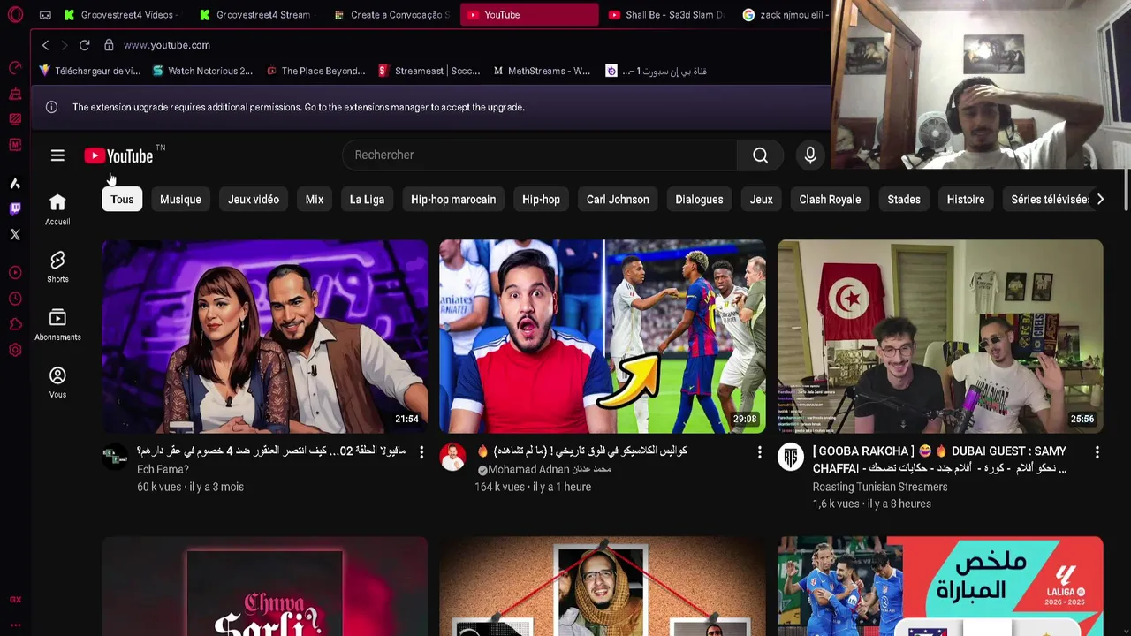Open Ech Fama channel avatar
This screenshot has height=636, width=1131.
click(x=115, y=456)
